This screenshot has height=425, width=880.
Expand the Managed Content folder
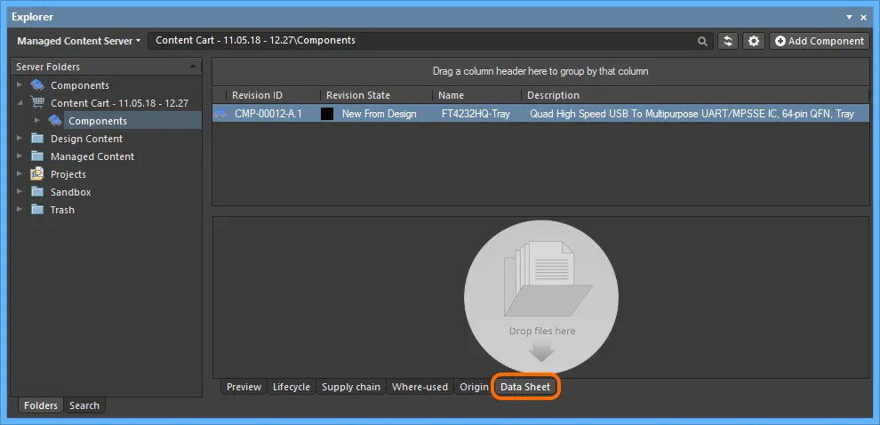pos(20,156)
